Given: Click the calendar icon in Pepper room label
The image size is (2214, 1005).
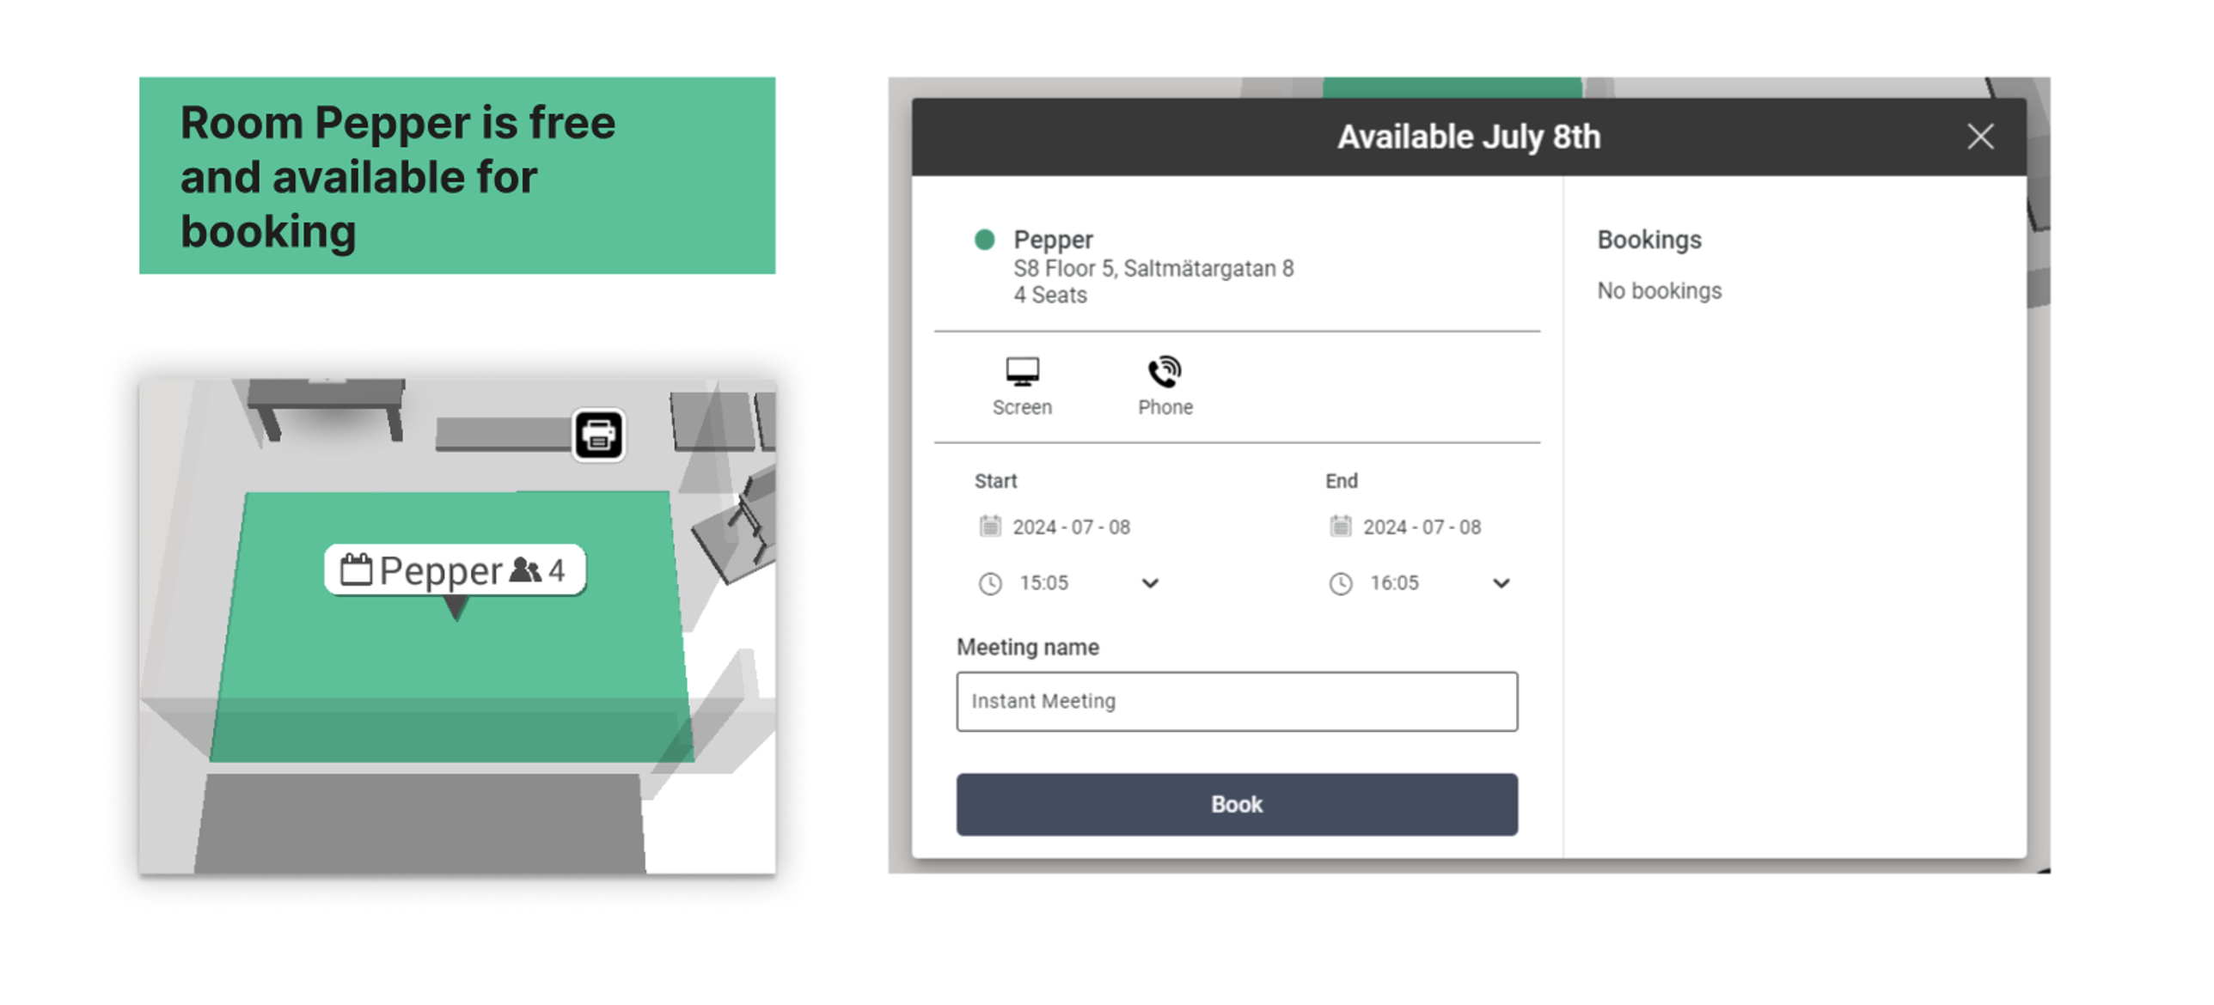Looking at the screenshot, I should click(x=356, y=569).
